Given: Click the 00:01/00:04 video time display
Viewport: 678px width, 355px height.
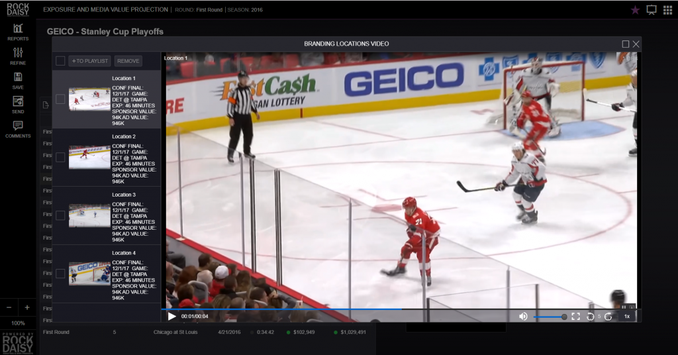Looking at the screenshot, I should tap(195, 317).
